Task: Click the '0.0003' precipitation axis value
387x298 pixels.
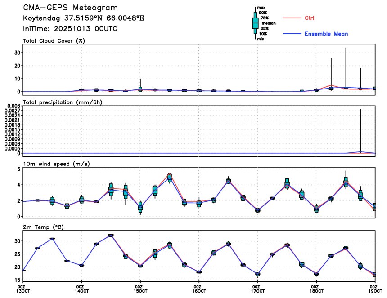Action: click(x=14, y=148)
